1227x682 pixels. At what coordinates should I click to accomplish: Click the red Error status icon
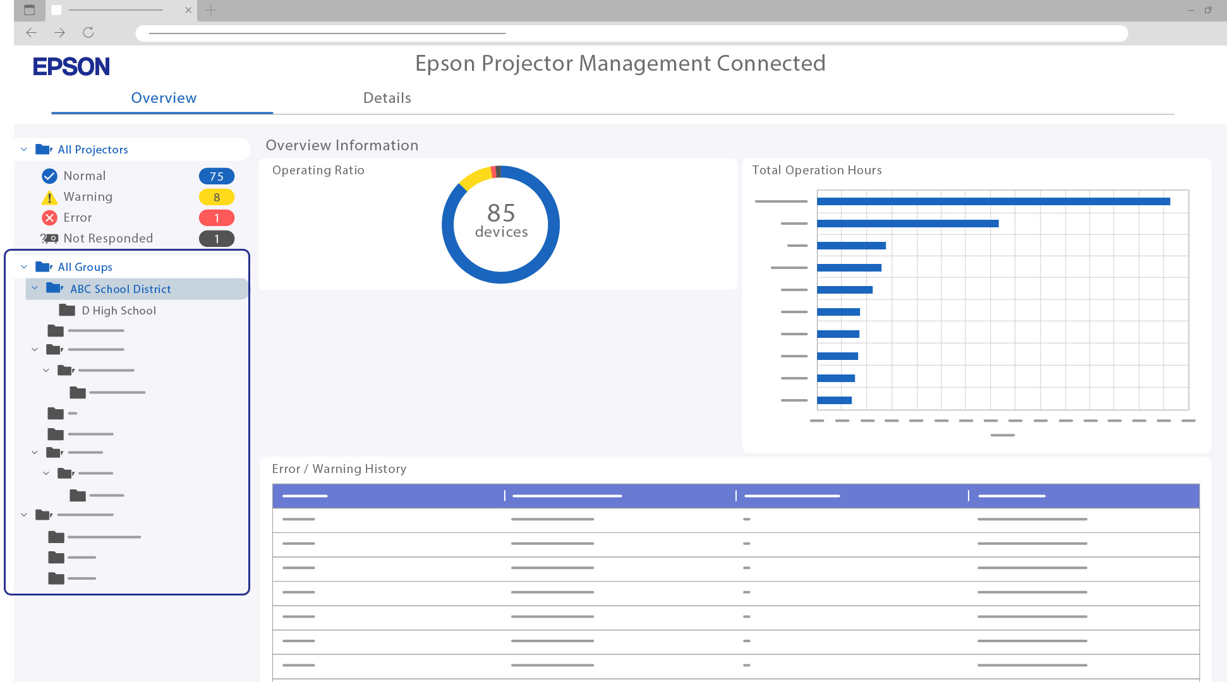(x=49, y=218)
